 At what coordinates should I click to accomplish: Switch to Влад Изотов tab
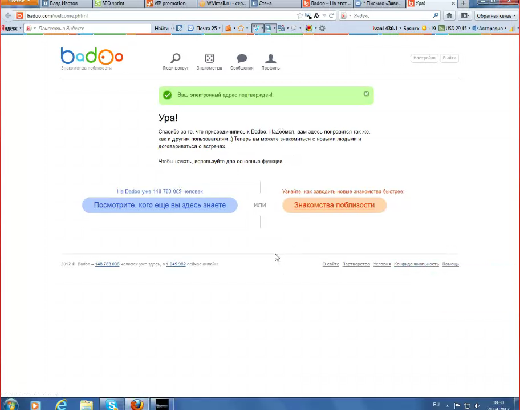point(66,3)
